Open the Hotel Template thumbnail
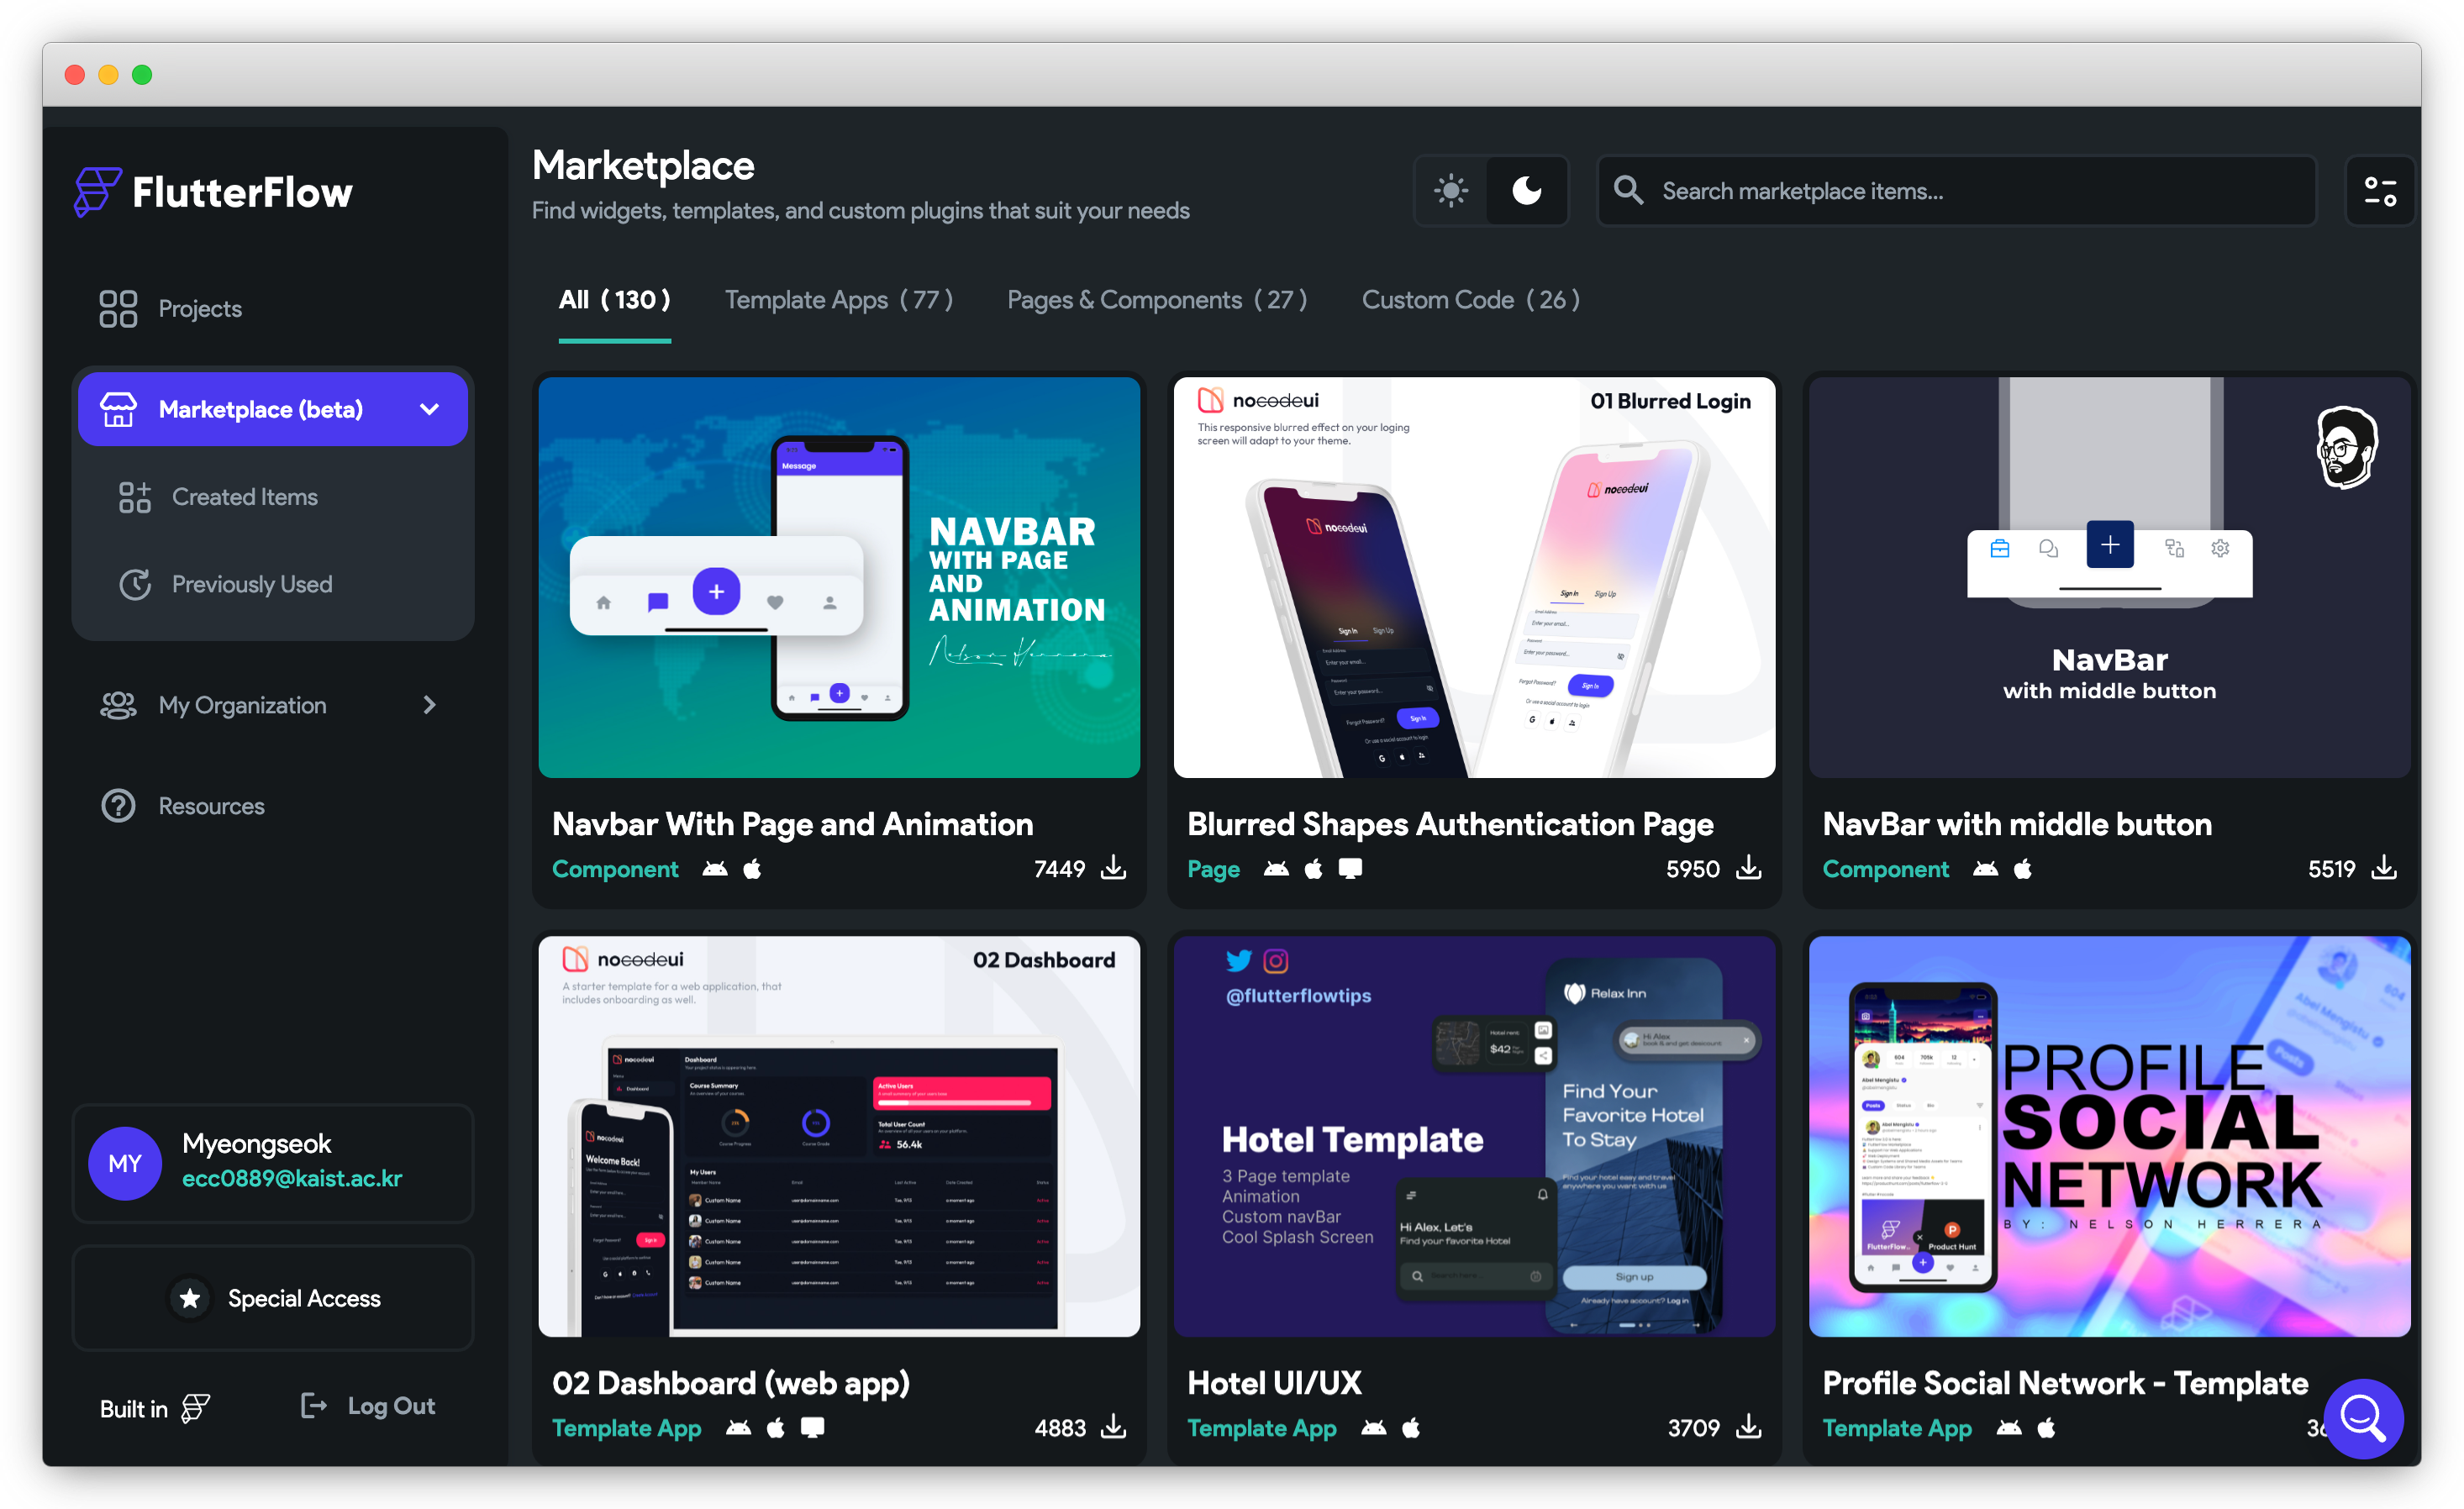This screenshot has height=1509, width=2464. (1474, 1136)
